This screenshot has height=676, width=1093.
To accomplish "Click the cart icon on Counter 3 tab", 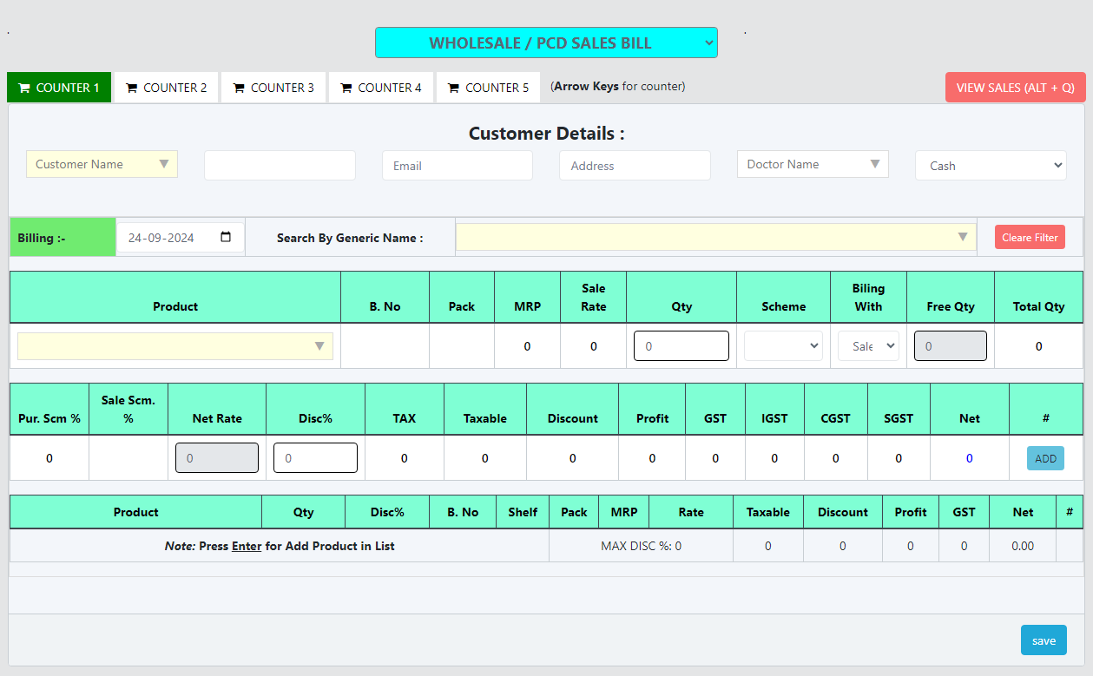I will 239,88.
